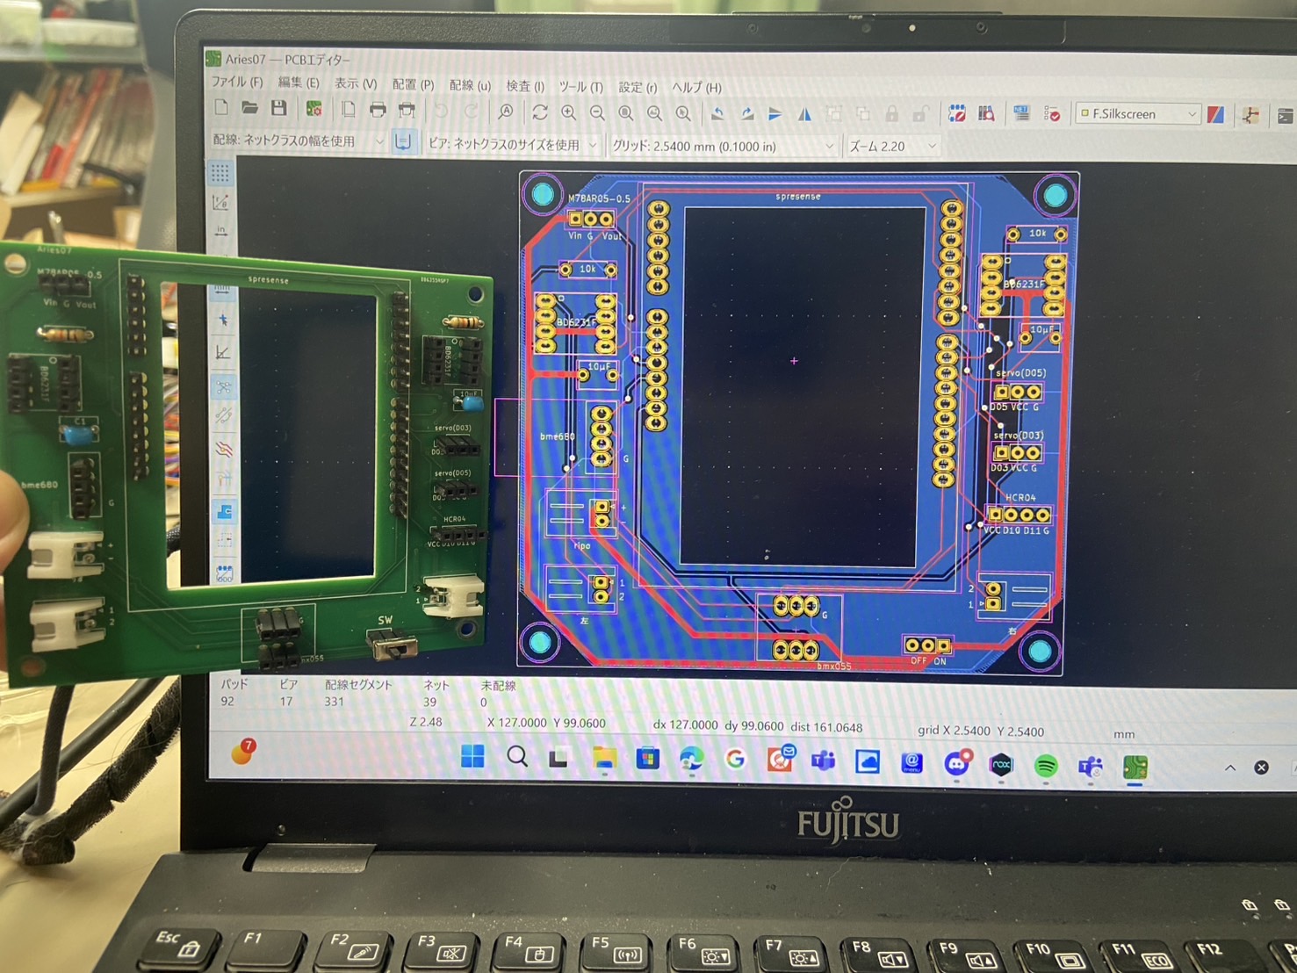The image size is (1297, 973).
Task: Open the ズーム 2.20 dropdown
Action: click(892, 146)
